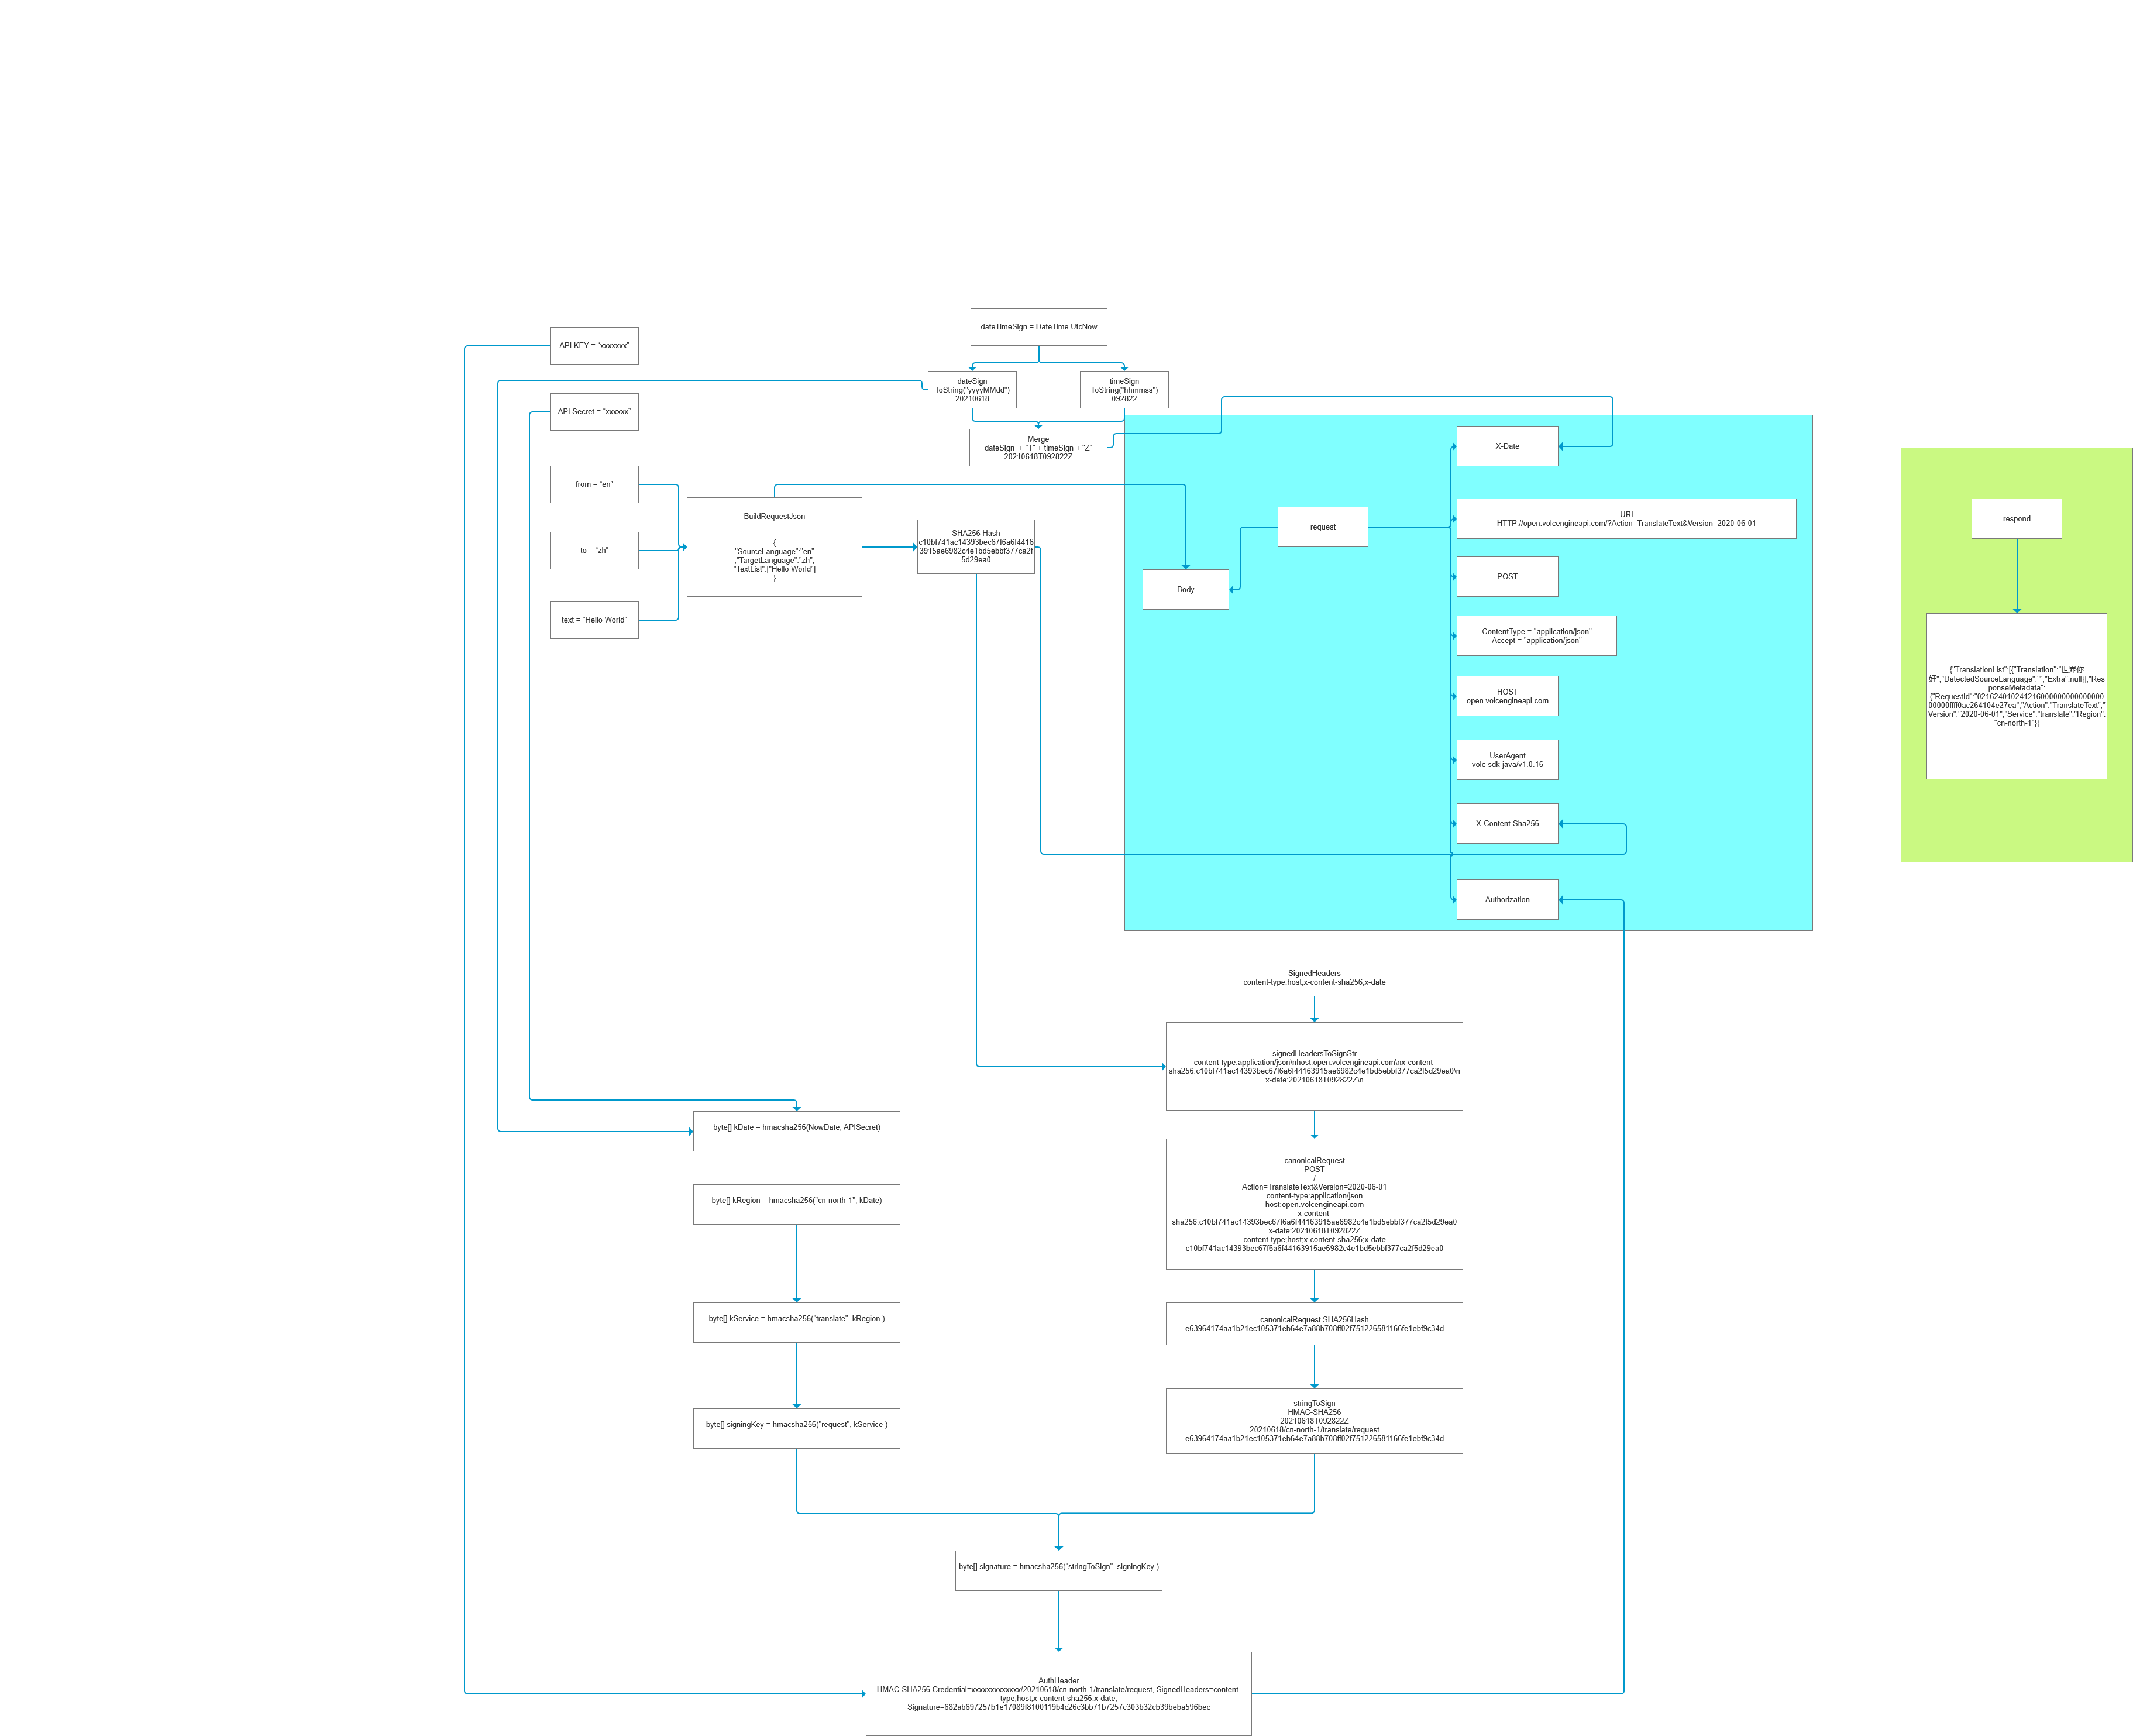Select the API KEY box

[594, 346]
